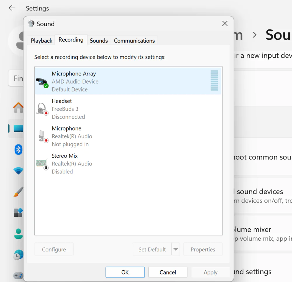The width and height of the screenshot is (292, 282).
Task: Switch to the Sounds tab
Action: (99, 41)
